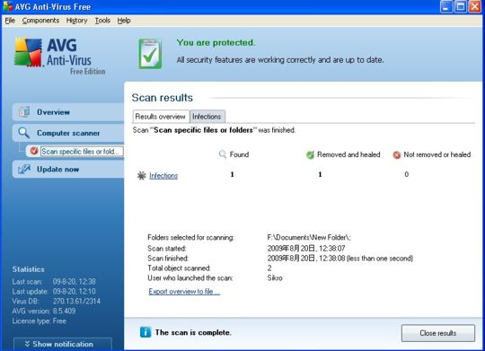The height and width of the screenshot is (351, 485).
Task: Click the user name 'Sikro'
Action: (x=275, y=277)
